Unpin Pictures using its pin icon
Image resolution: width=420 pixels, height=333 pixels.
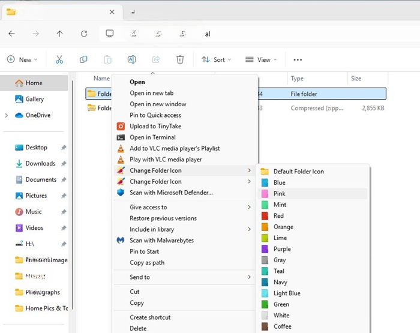coord(64,196)
